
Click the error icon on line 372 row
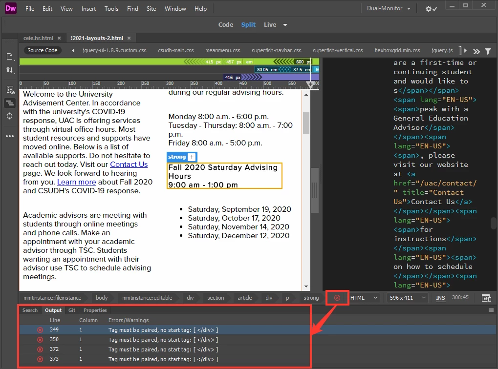[x=40, y=349]
